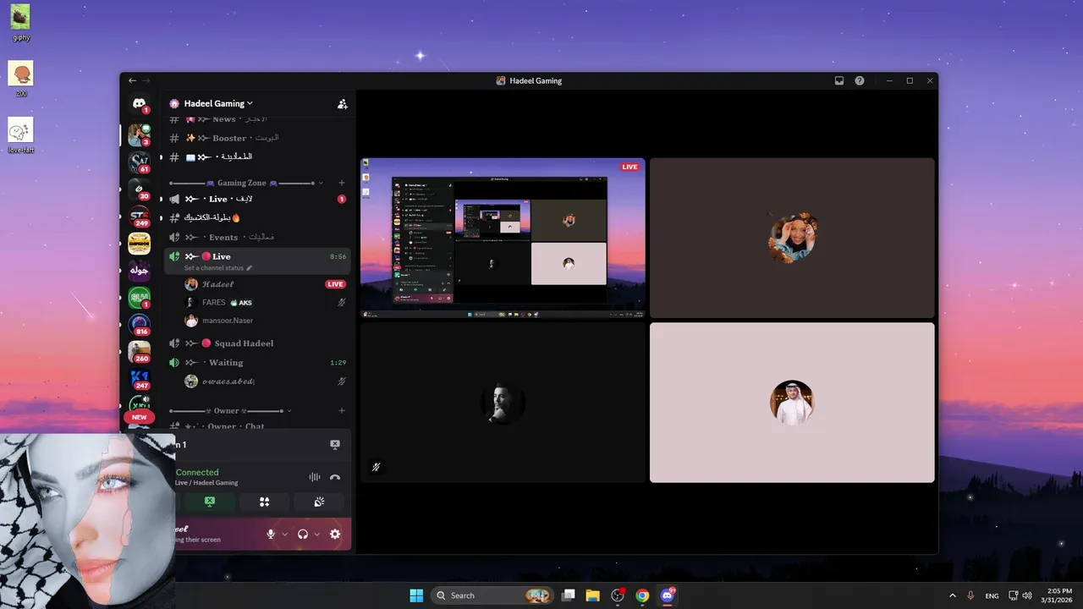Open the Booster text channel

(x=257, y=138)
